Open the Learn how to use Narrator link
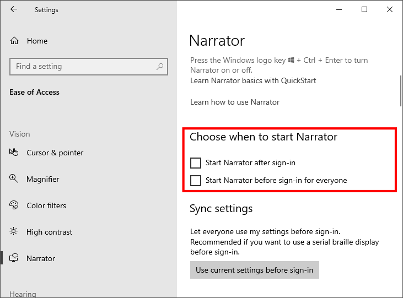The height and width of the screenshot is (298, 403). click(235, 102)
